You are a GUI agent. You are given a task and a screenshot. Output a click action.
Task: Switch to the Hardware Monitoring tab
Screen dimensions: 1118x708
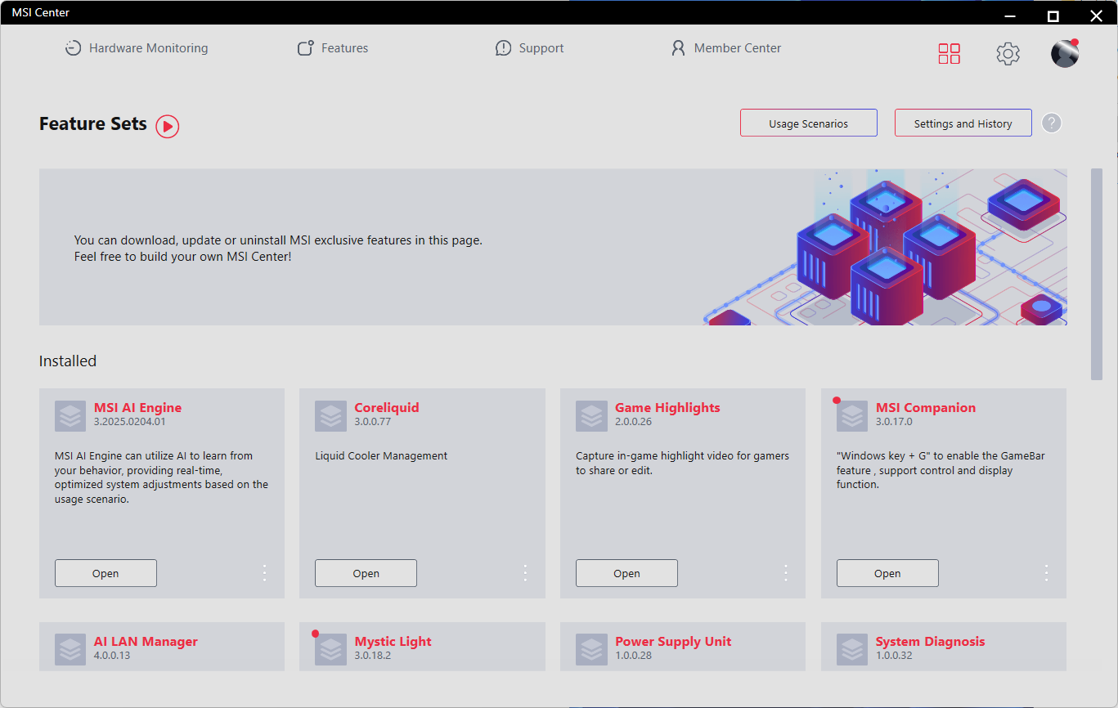(x=137, y=48)
